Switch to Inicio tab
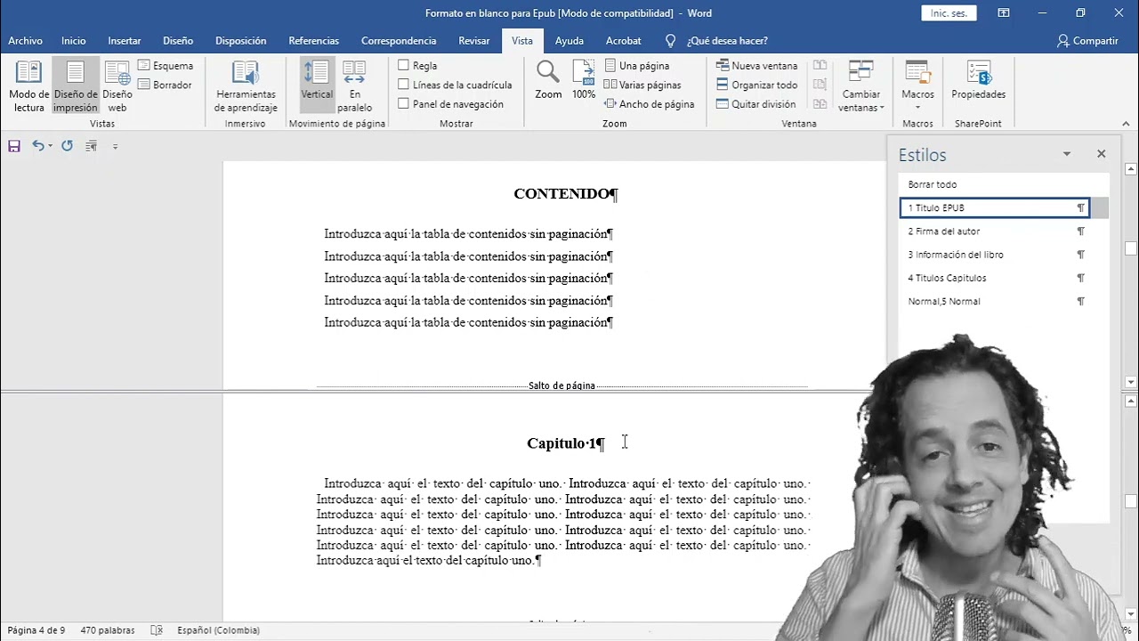1139x641 pixels. coord(74,41)
